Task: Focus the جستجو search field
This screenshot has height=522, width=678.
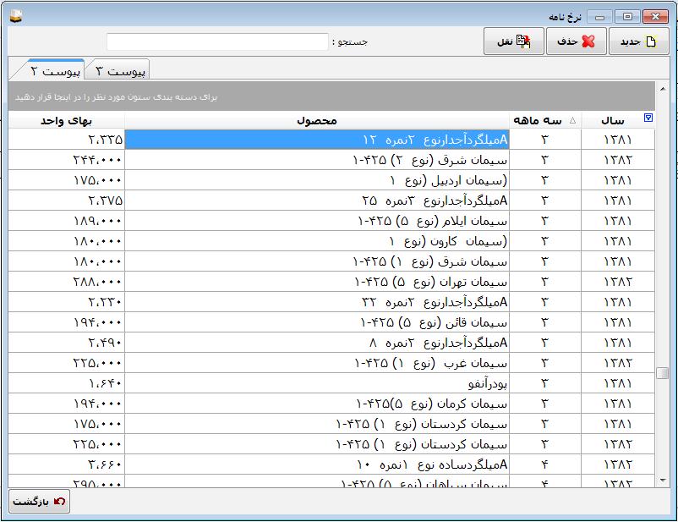Action: 217,42
